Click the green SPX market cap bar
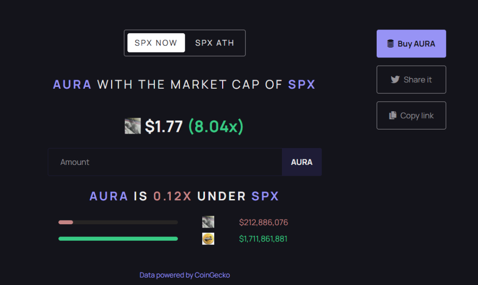Viewport: 478px width, 285px height. pyautogui.click(x=118, y=239)
